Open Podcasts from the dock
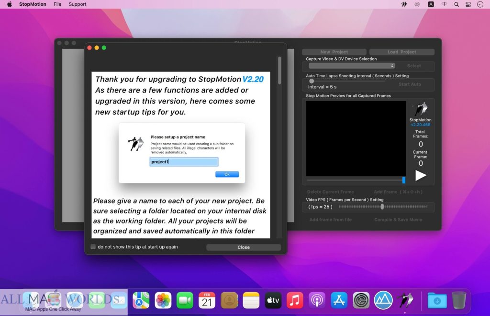Screen dimensions: 490x316 click(317, 300)
